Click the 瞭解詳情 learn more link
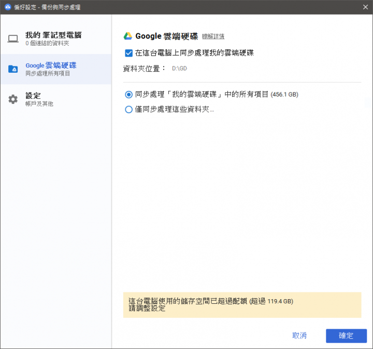 click(x=213, y=36)
